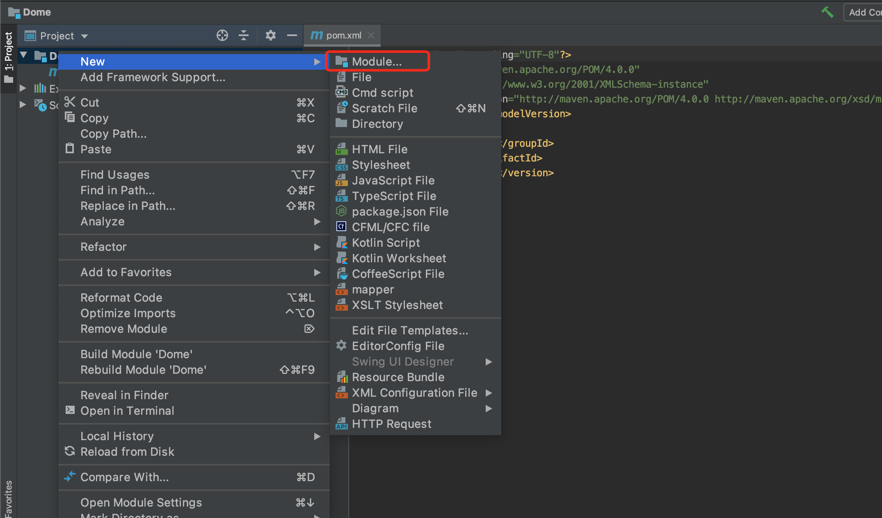The image size is (882, 518).
Task: Click the mapper template icon
Action: coord(341,289)
